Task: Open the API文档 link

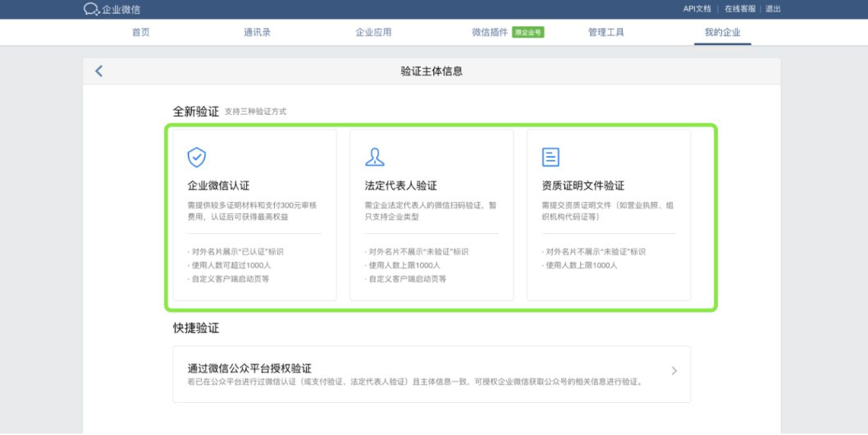Action: [x=697, y=9]
